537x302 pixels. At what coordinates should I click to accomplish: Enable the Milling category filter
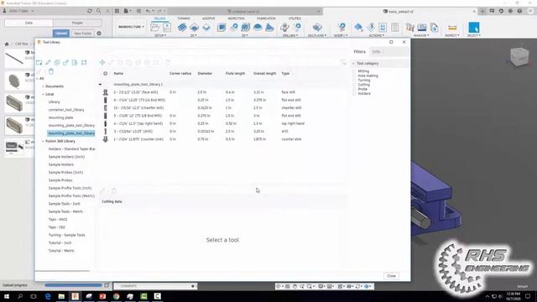point(354,71)
